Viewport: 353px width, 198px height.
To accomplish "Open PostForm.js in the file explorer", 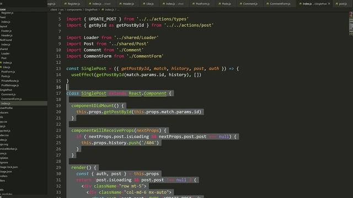I will click(x=8, y=71).
